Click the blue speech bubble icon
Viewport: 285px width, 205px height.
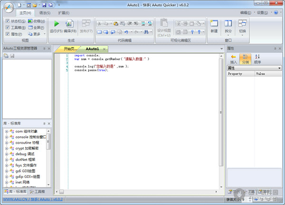point(113,32)
